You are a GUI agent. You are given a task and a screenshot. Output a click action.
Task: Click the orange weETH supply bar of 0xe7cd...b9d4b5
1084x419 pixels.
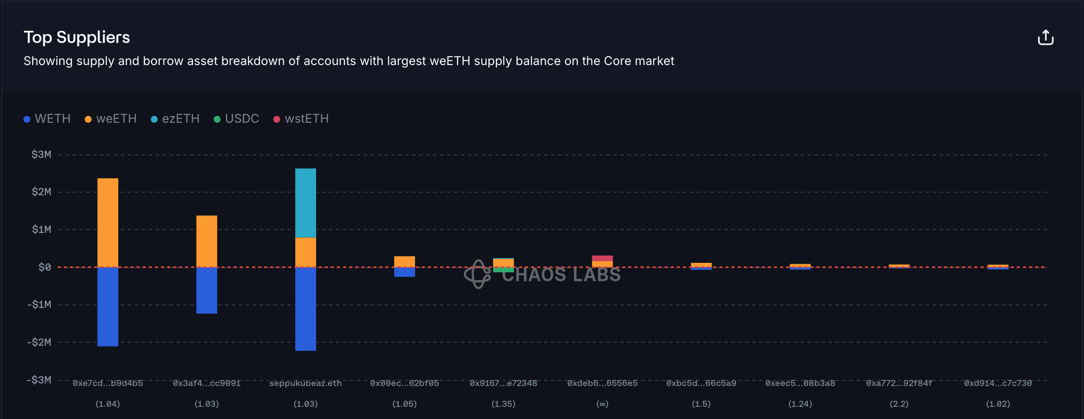pos(108,222)
